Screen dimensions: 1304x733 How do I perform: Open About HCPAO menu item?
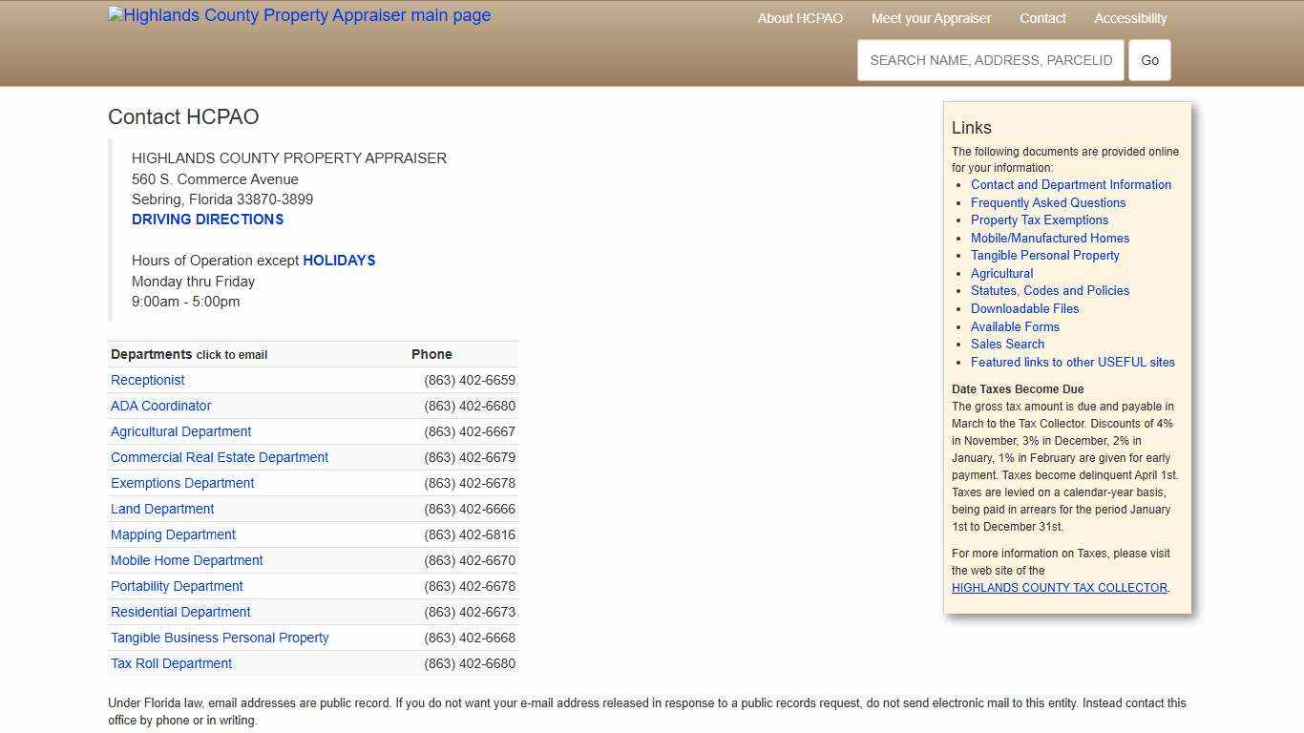coord(800,17)
